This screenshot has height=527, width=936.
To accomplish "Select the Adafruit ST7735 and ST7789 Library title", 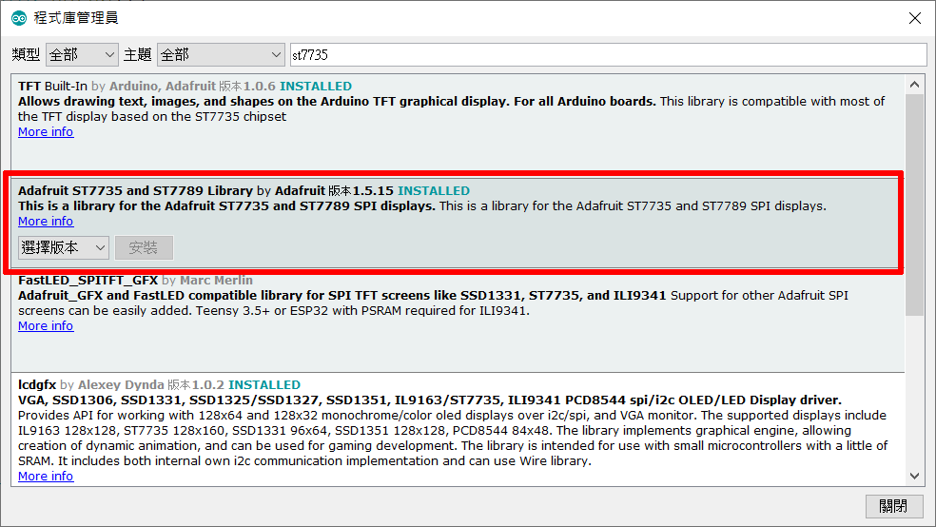I will (135, 191).
